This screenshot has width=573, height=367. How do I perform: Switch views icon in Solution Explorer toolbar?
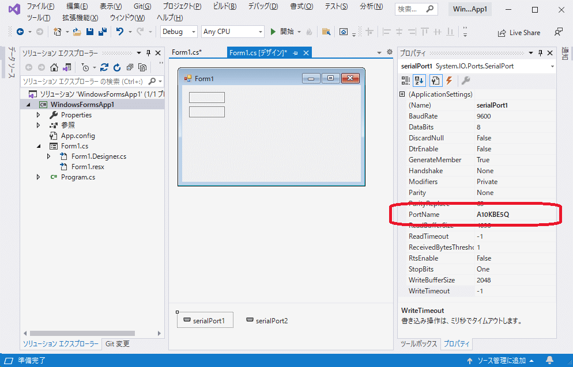(x=67, y=67)
